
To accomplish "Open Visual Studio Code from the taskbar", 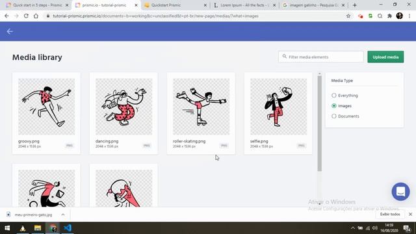I will point(68,228).
